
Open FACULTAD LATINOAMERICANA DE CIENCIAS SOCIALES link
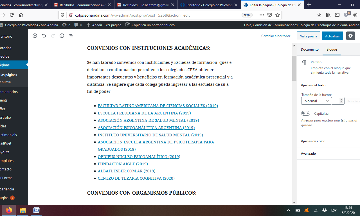pos(158,106)
